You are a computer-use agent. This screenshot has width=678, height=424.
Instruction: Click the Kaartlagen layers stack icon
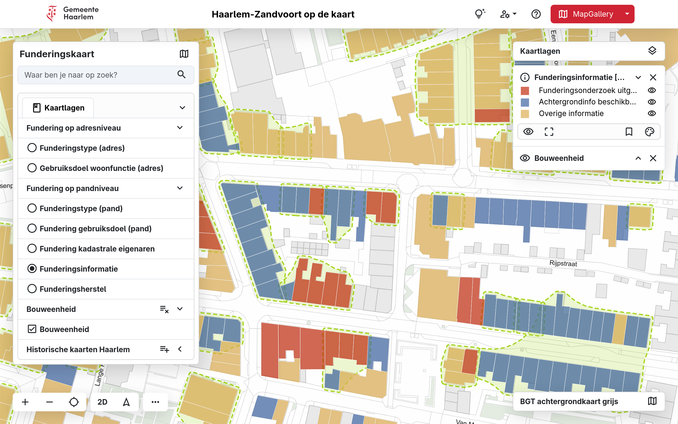tap(652, 51)
